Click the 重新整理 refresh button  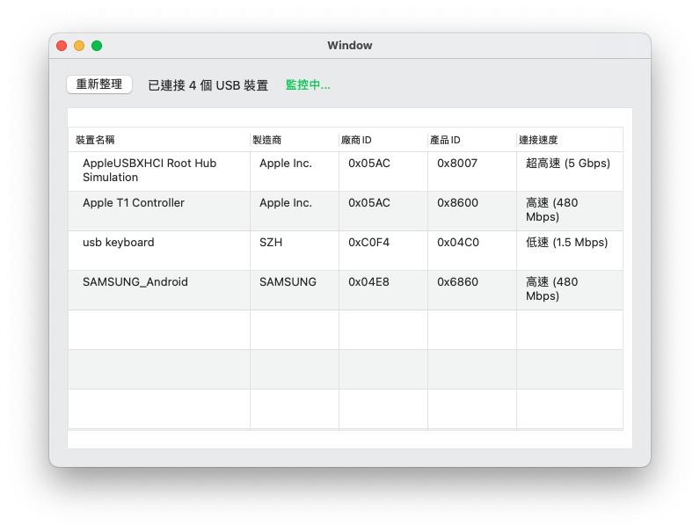pos(99,84)
